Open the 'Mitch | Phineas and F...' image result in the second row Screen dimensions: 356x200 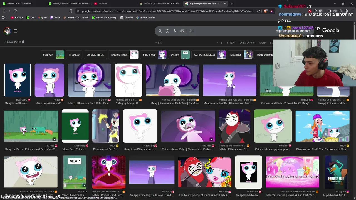234,126
